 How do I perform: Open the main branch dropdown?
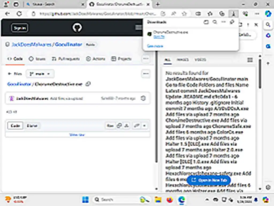point(40,74)
